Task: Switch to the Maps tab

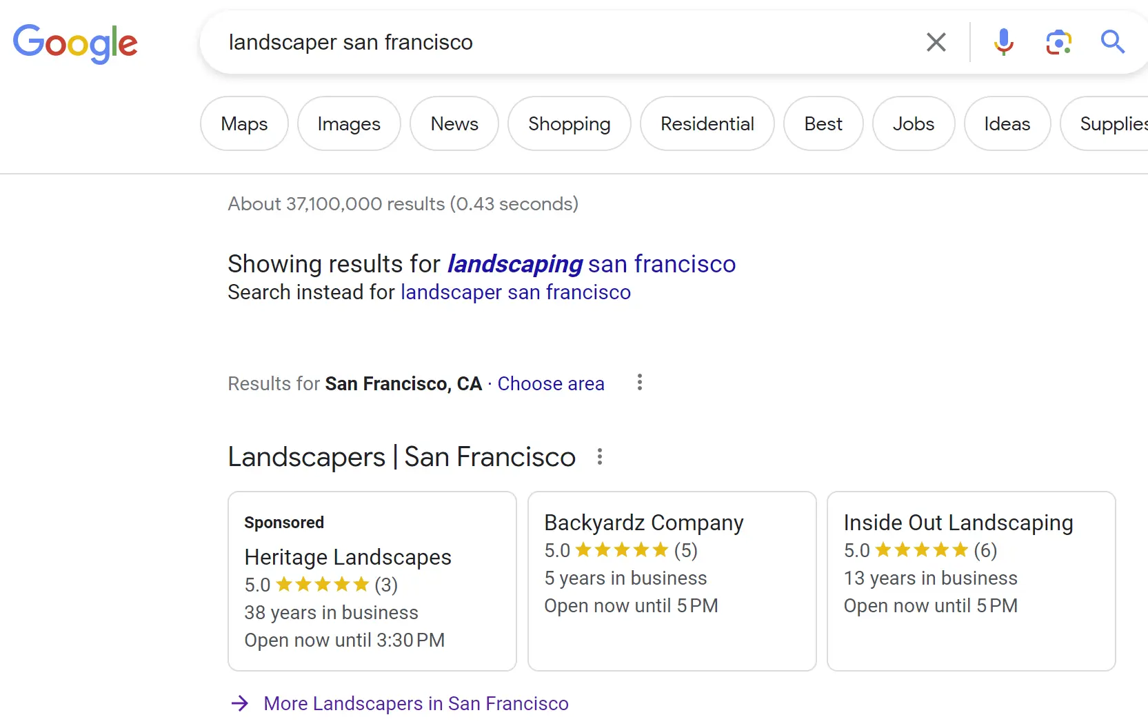Action: 244,124
